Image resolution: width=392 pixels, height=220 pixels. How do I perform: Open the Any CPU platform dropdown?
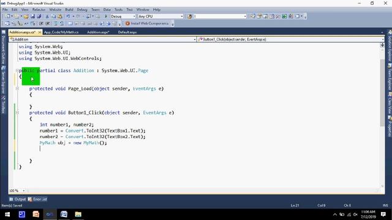click(x=182, y=16)
